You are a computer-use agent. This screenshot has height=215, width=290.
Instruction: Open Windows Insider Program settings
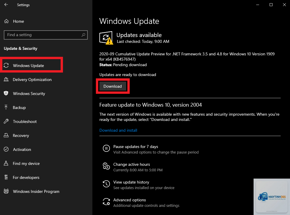(36, 191)
